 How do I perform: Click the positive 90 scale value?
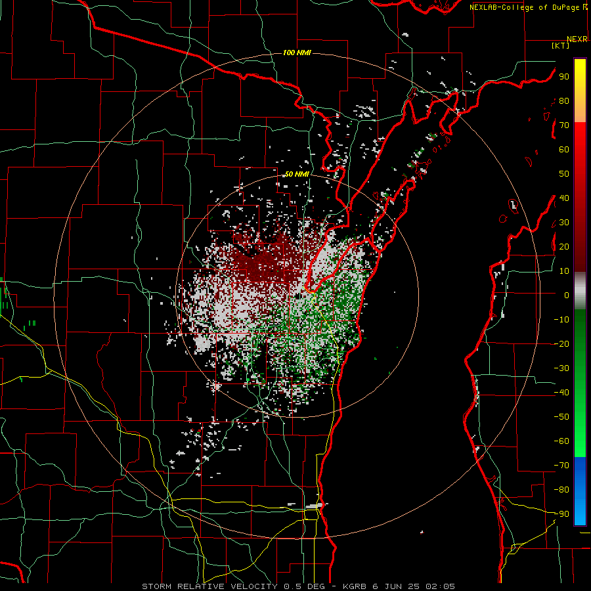[x=564, y=77]
